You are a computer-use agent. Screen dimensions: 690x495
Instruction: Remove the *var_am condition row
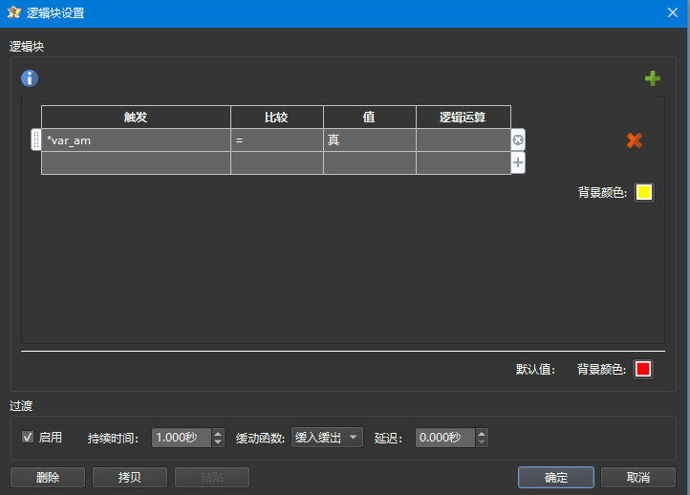(x=518, y=140)
